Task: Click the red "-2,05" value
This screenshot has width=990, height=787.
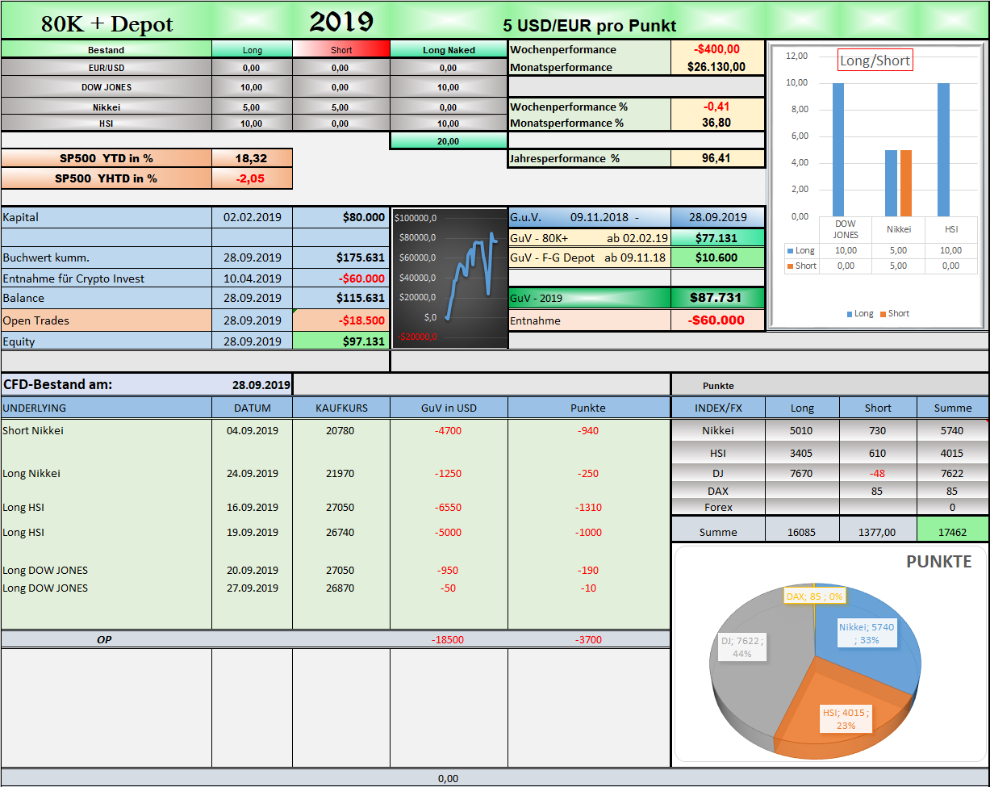Action: tap(252, 178)
